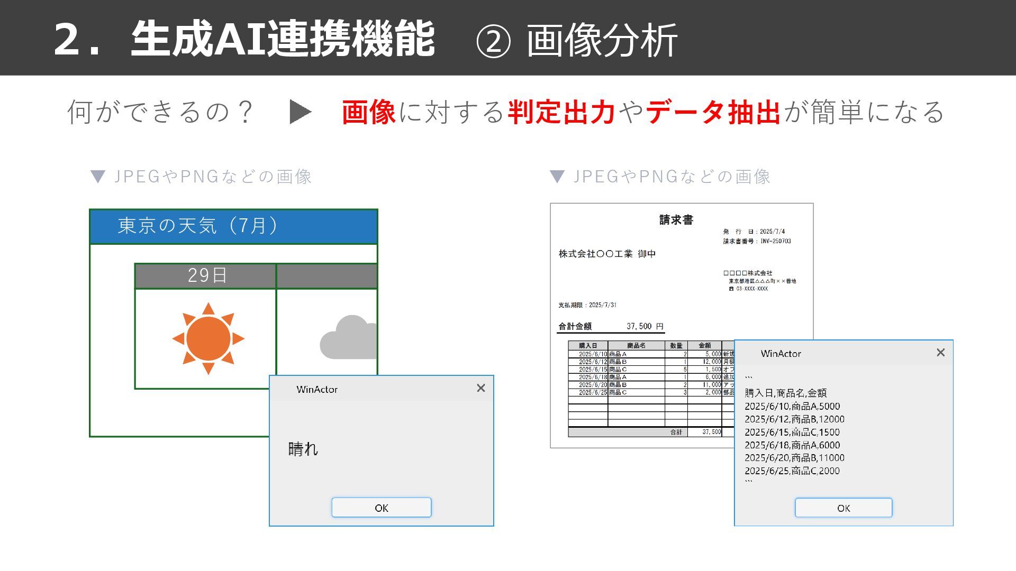Viewport: 1016px width, 571px height.
Task: Click the dark triangle arrow after 何ができるの？
Action: coord(301,112)
